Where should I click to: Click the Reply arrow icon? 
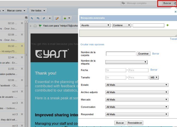[x=32, y=18]
